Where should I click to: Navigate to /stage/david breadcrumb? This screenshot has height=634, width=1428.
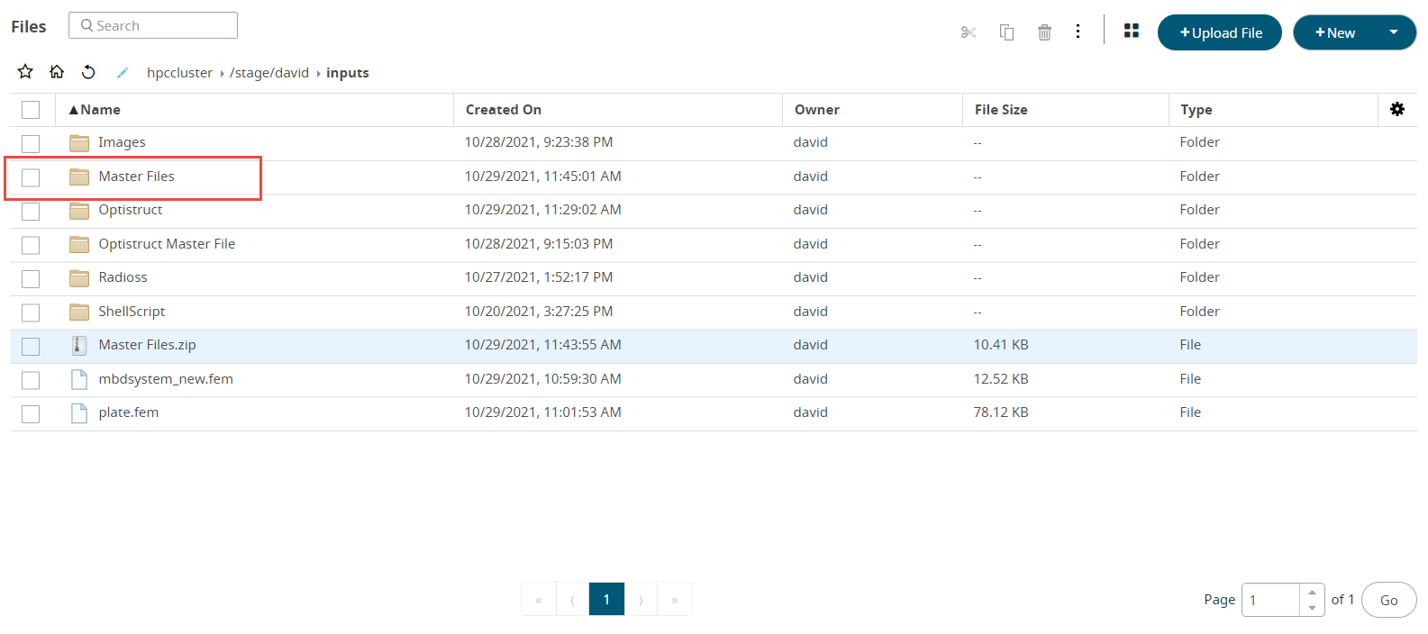(268, 73)
